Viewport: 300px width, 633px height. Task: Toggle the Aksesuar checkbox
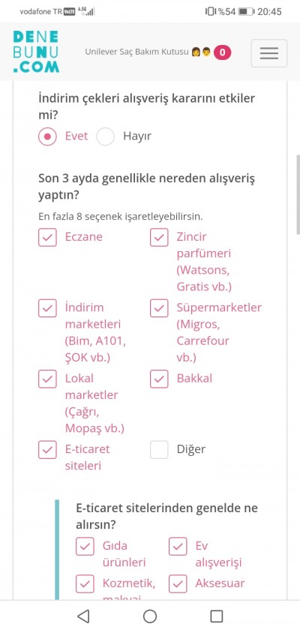click(178, 583)
